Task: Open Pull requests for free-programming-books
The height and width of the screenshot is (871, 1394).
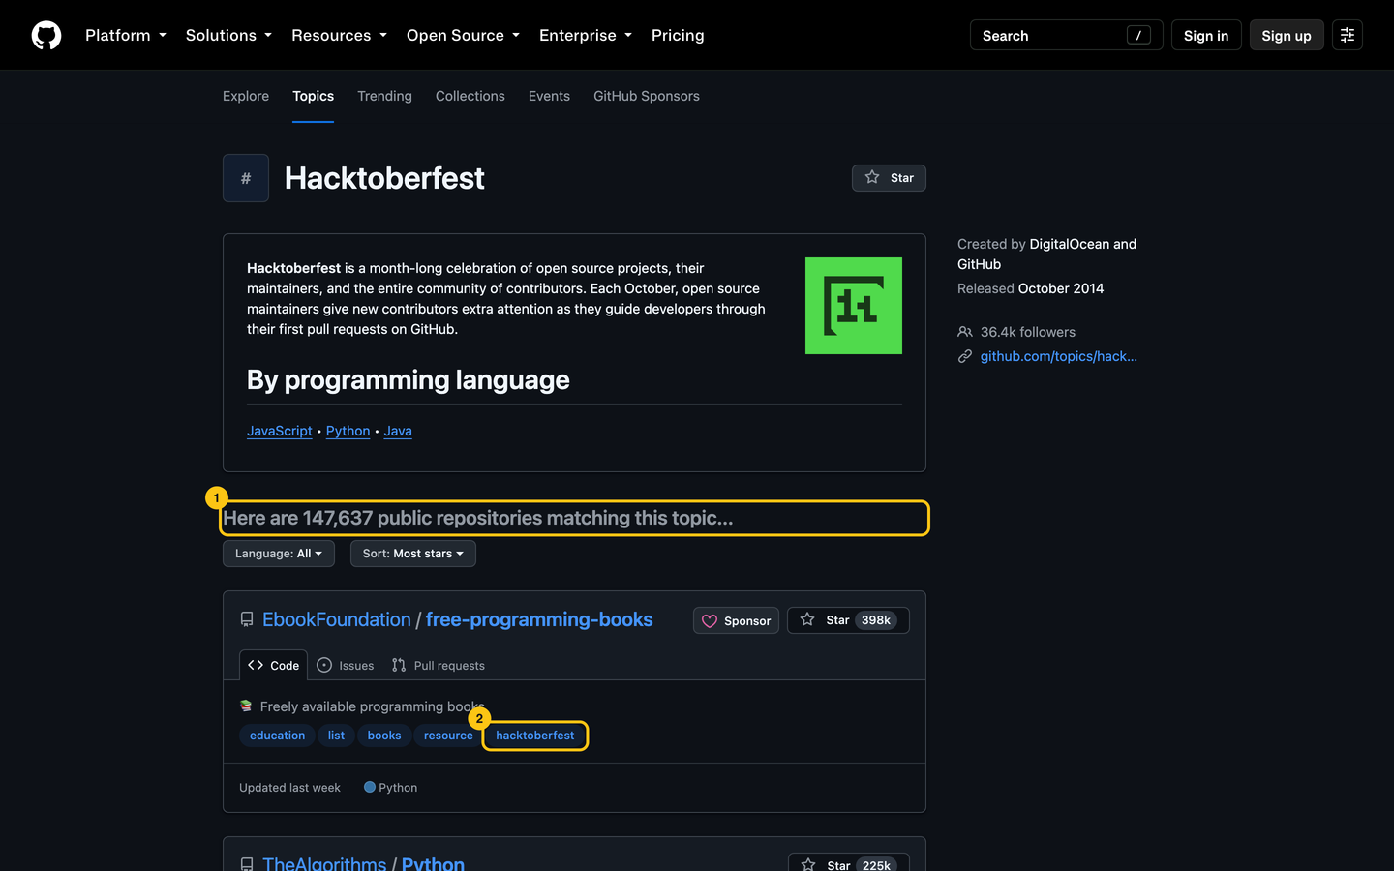Action: pos(438,665)
